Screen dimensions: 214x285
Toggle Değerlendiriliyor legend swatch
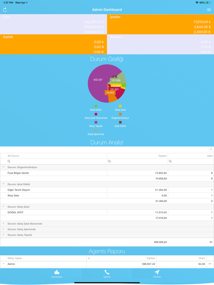coord(120,114)
